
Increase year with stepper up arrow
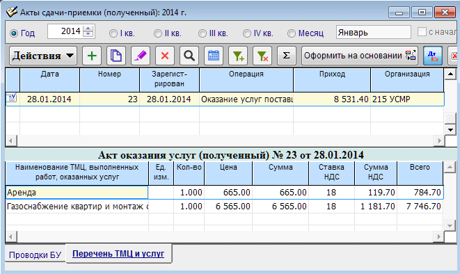point(88,29)
